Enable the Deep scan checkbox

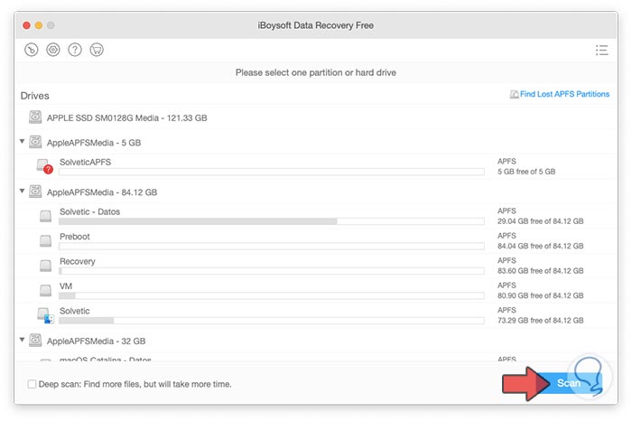click(x=33, y=384)
